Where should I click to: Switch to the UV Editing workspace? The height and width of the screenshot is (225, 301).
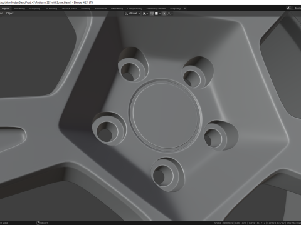pos(51,9)
